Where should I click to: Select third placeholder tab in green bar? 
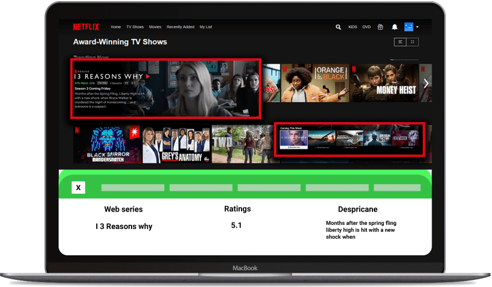[269, 188]
